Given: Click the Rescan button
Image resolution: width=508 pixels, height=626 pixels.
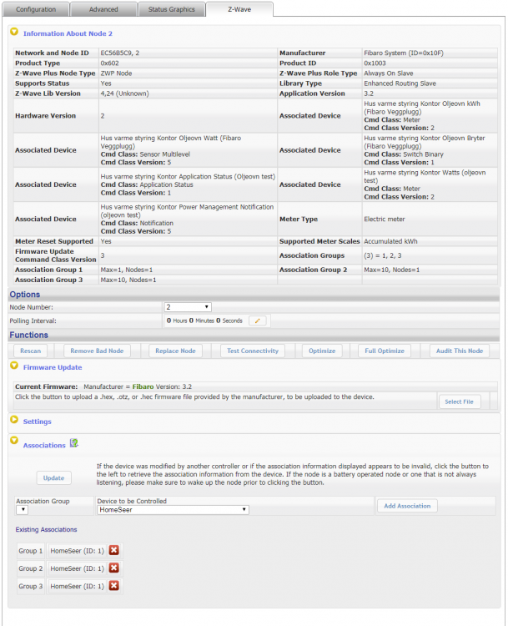Looking at the screenshot, I should coord(31,351).
